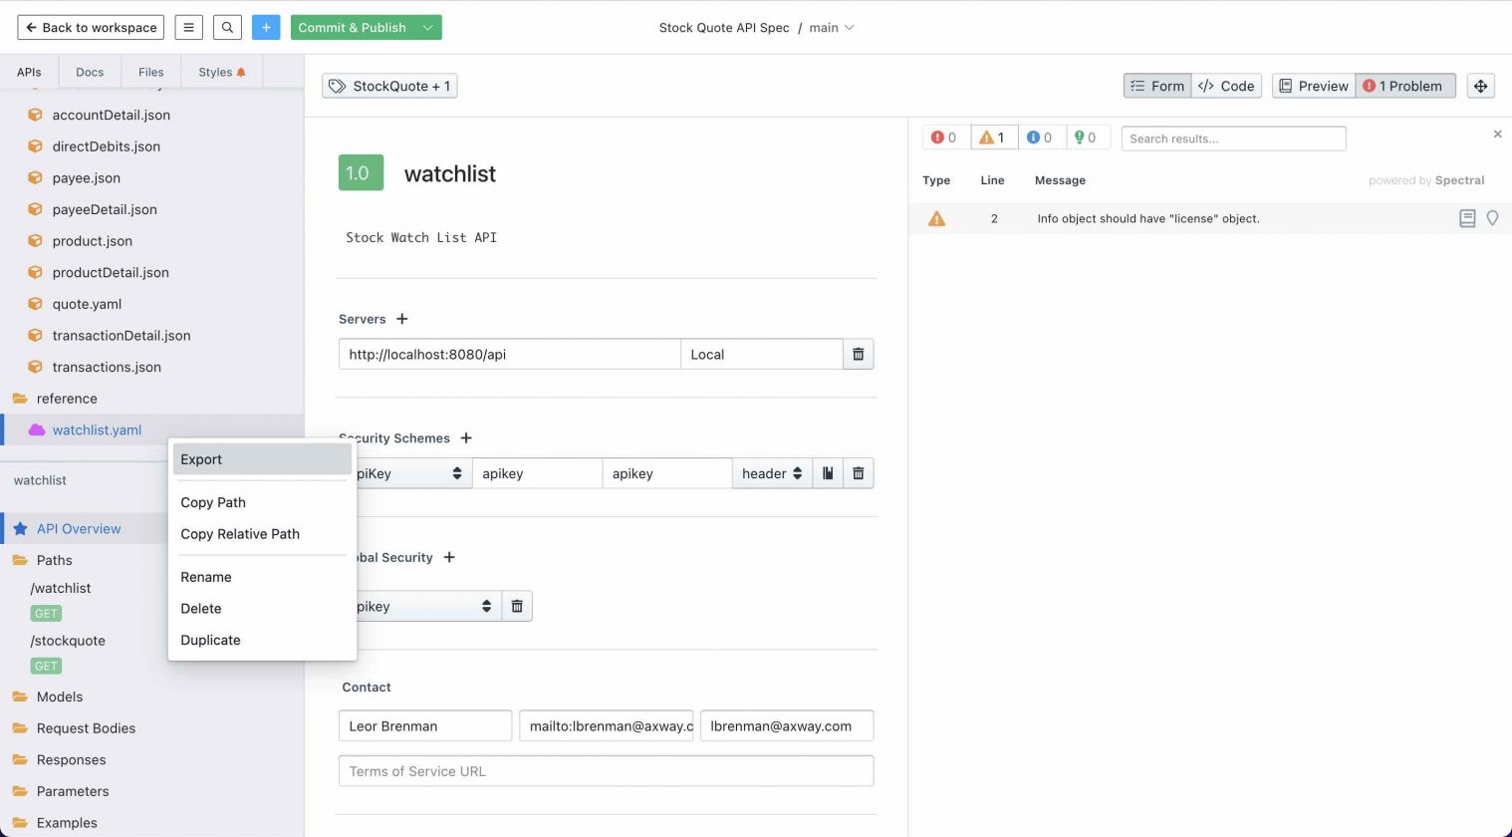Click the green plus icon to create new file

[x=266, y=27]
